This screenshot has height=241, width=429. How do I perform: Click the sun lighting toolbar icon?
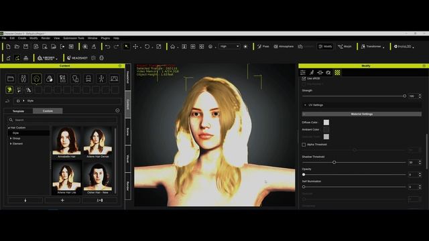tap(246, 46)
